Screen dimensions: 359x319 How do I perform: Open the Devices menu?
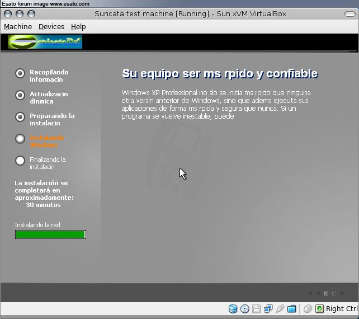[x=51, y=27]
